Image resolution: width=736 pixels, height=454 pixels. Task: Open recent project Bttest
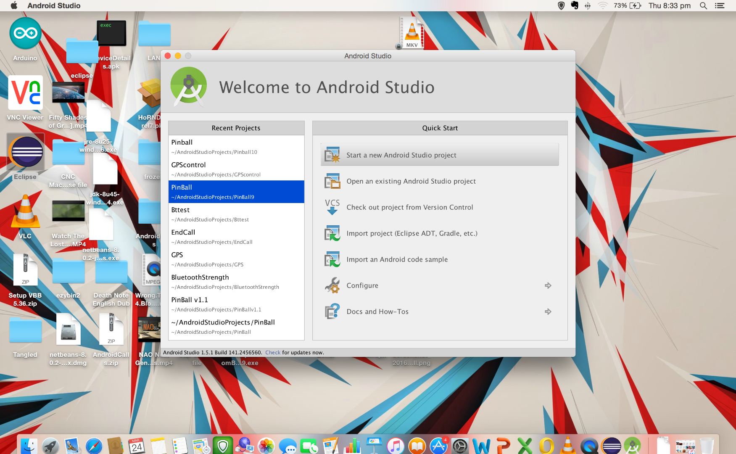point(236,214)
